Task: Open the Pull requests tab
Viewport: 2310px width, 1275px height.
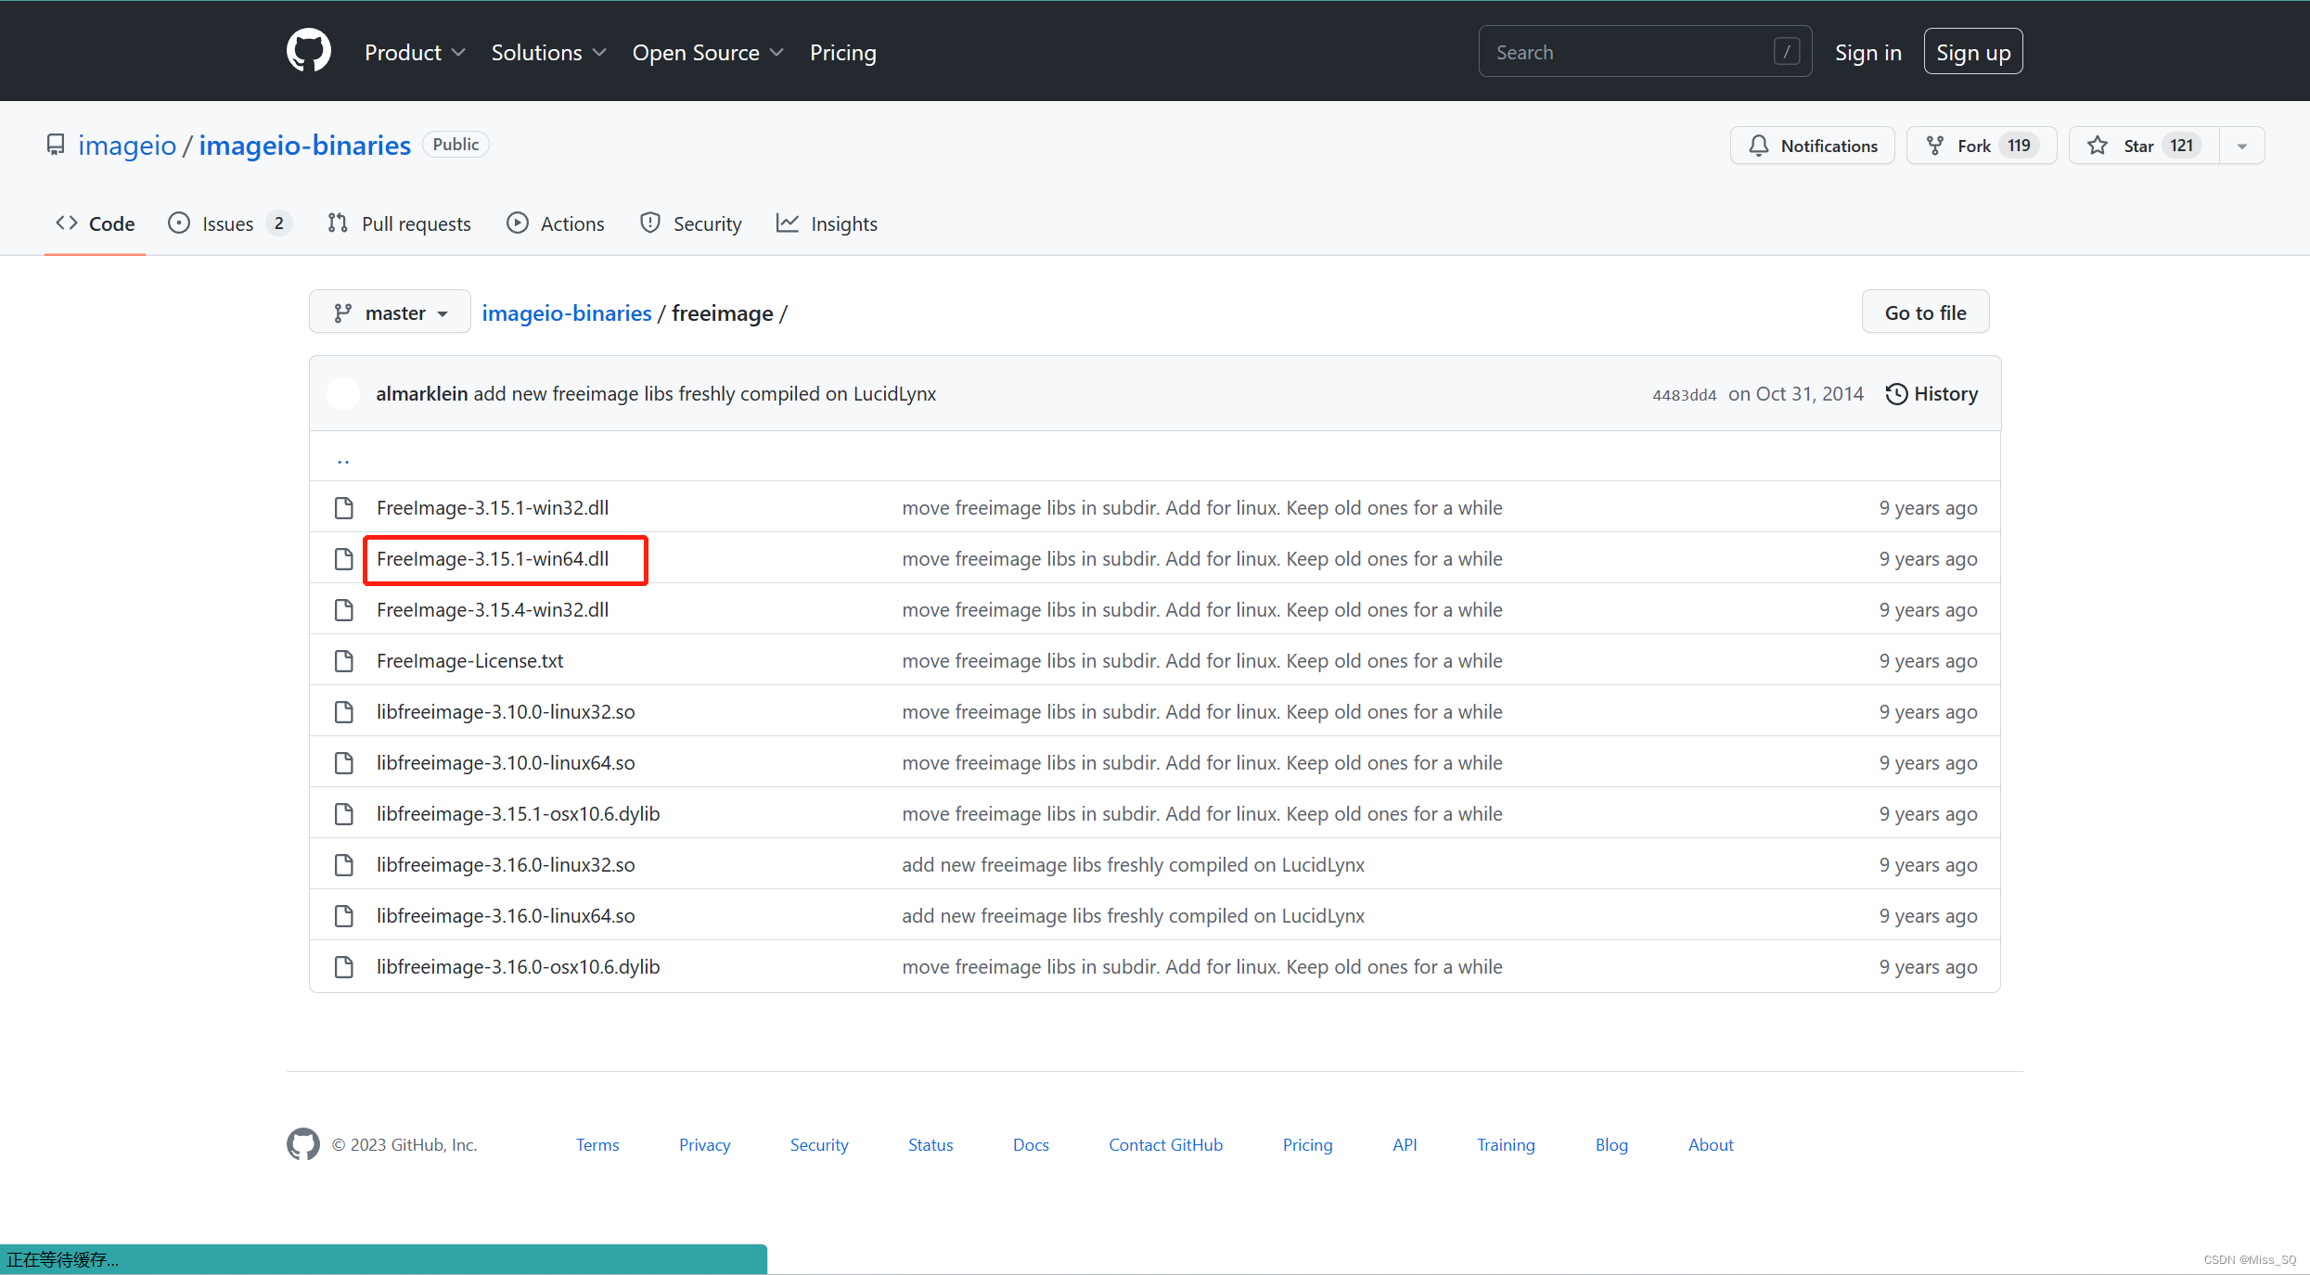Action: point(399,223)
